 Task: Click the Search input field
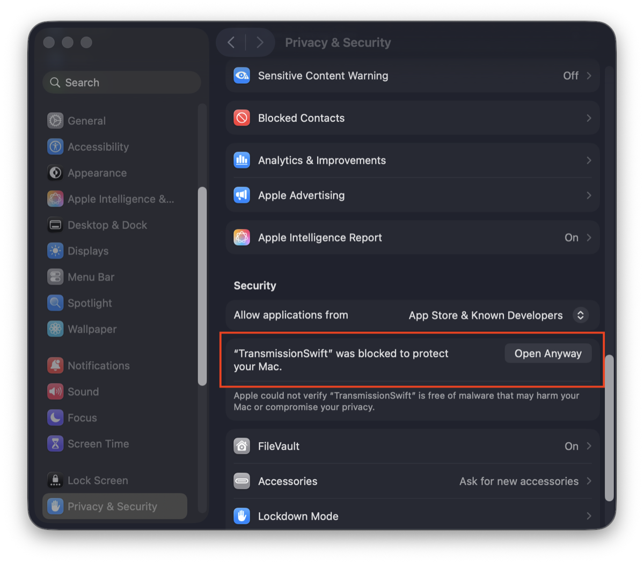click(x=122, y=83)
